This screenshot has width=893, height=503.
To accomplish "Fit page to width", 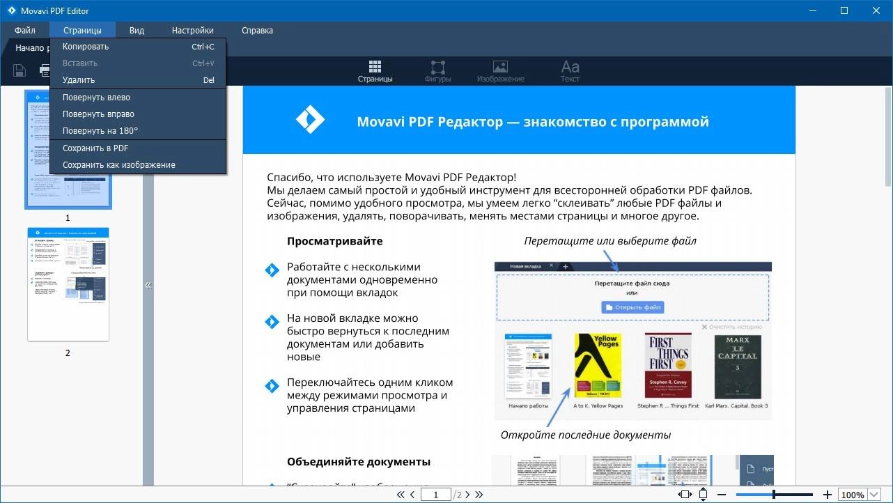I will tap(685, 495).
